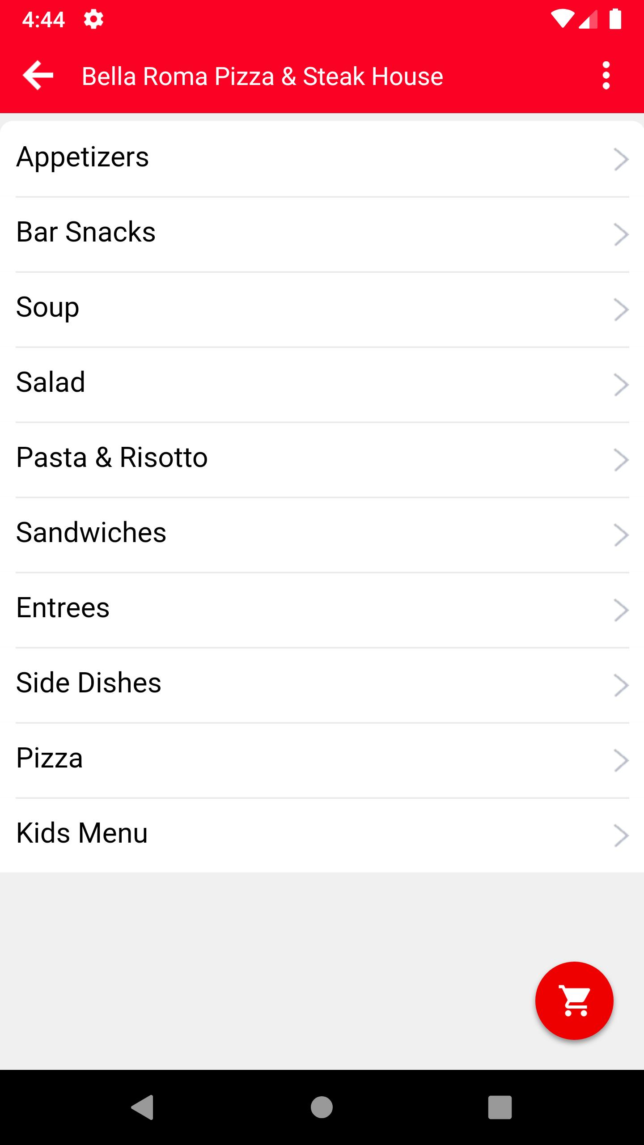Open the shopping cart floating button

574,1001
